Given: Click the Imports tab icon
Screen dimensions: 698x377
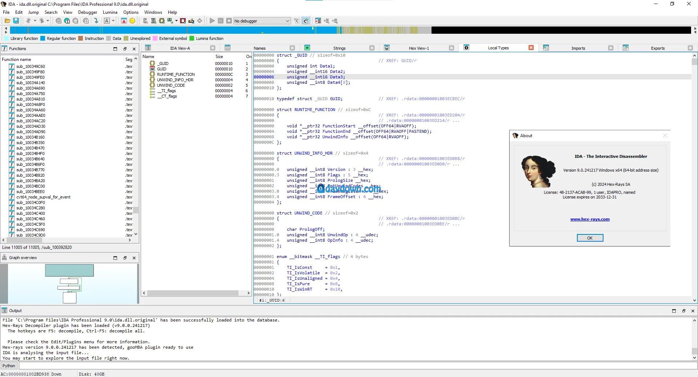Looking at the screenshot, I should [546, 48].
